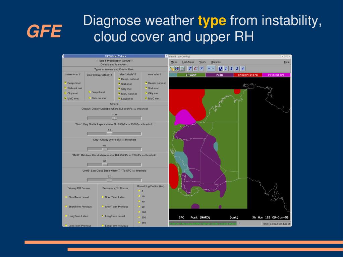Click the green status message bar
Image resolution: width=343 pixels, height=257 pixels.
pyautogui.click(x=203, y=224)
